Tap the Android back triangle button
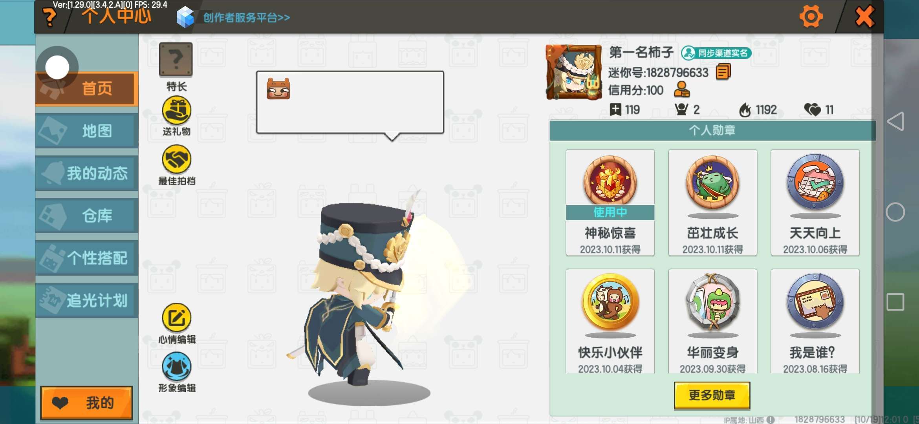This screenshot has height=424, width=919. point(895,121)
